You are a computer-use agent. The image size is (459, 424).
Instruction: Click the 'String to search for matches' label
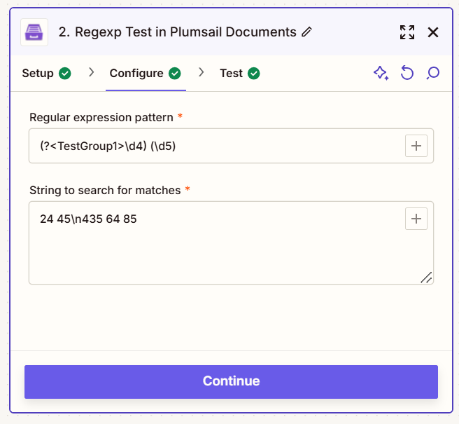point(105,191)
